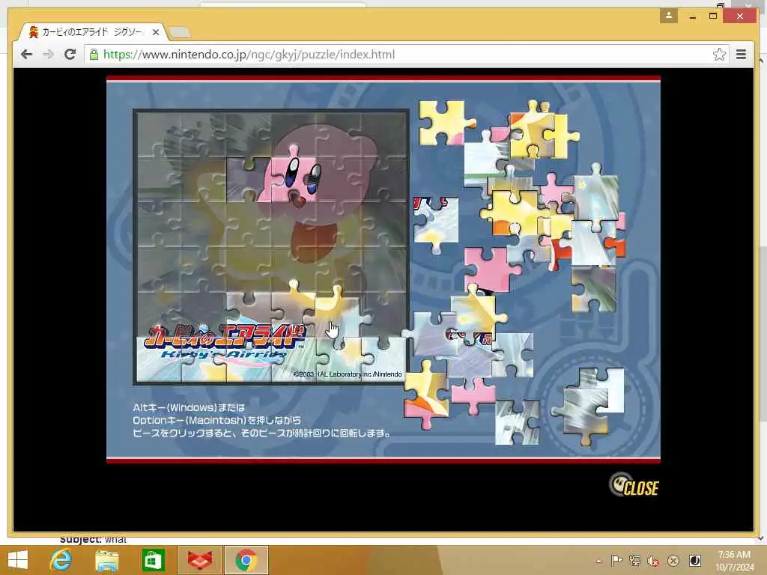This screenshot has width=767, height=575.
Task: Click the circled X tray icon
Action: coord(673,561)
